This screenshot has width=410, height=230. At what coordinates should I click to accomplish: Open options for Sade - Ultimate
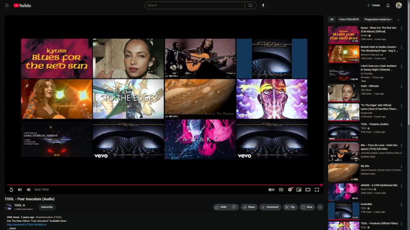(x=401, y=86)
